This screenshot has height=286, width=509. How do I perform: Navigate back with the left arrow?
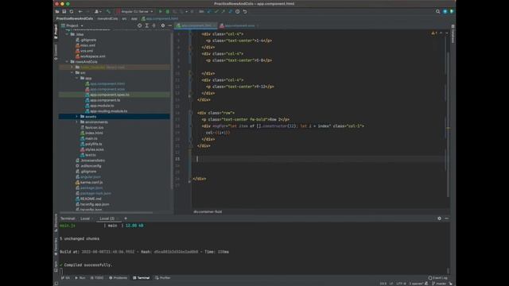(80, 12)
